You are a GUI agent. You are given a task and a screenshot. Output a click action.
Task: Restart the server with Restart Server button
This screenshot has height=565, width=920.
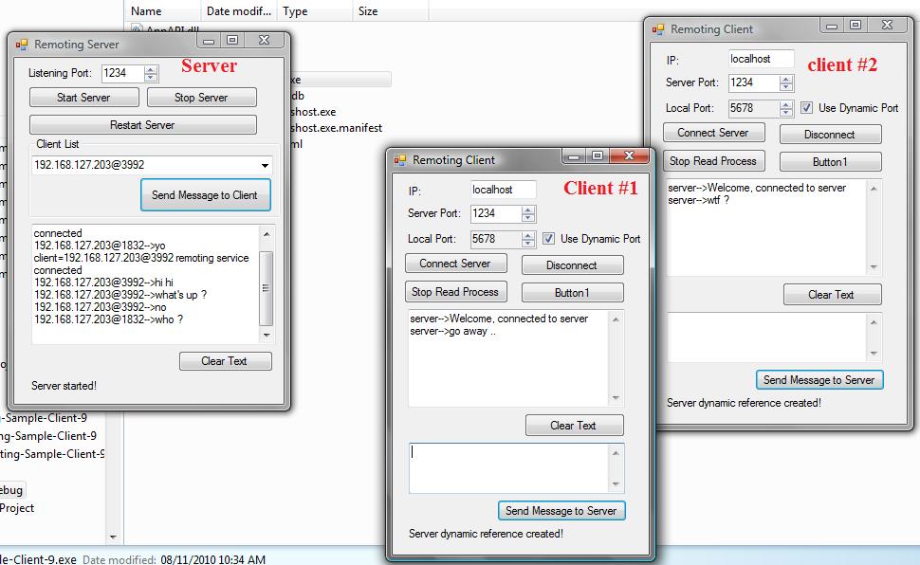pyautogui.click(x=143, y=124)
